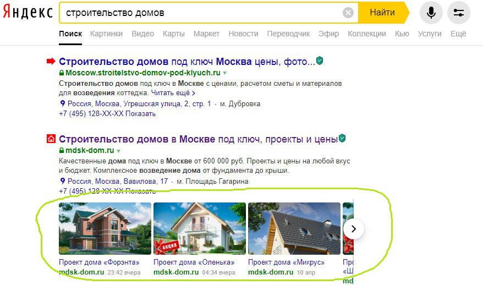This screenshot has width=483, height=285.
Task: Open the Переводчик tab
Action: point(288,34)
